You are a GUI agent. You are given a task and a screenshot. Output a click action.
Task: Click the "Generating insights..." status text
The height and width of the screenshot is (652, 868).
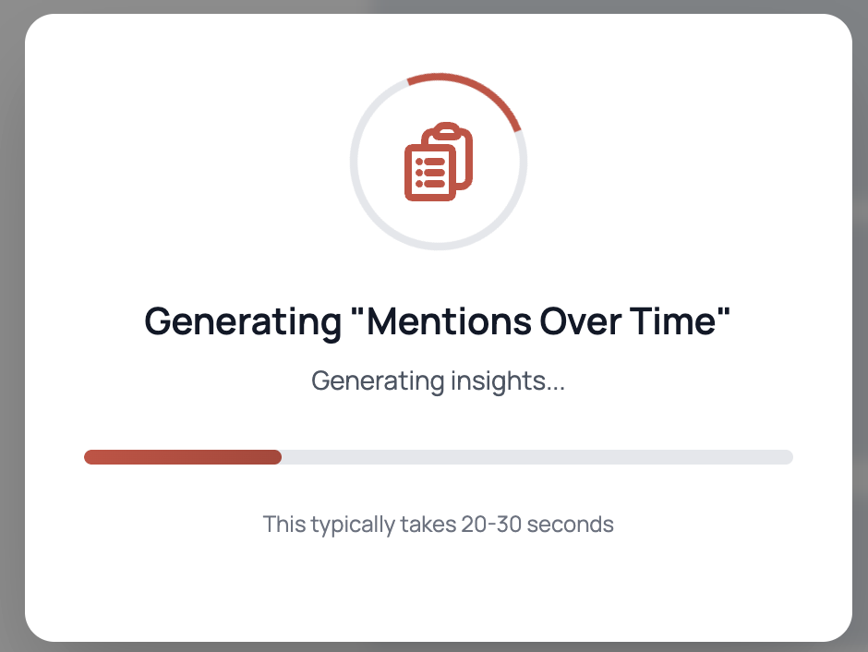pyautogui.click(x=438, y=380)
